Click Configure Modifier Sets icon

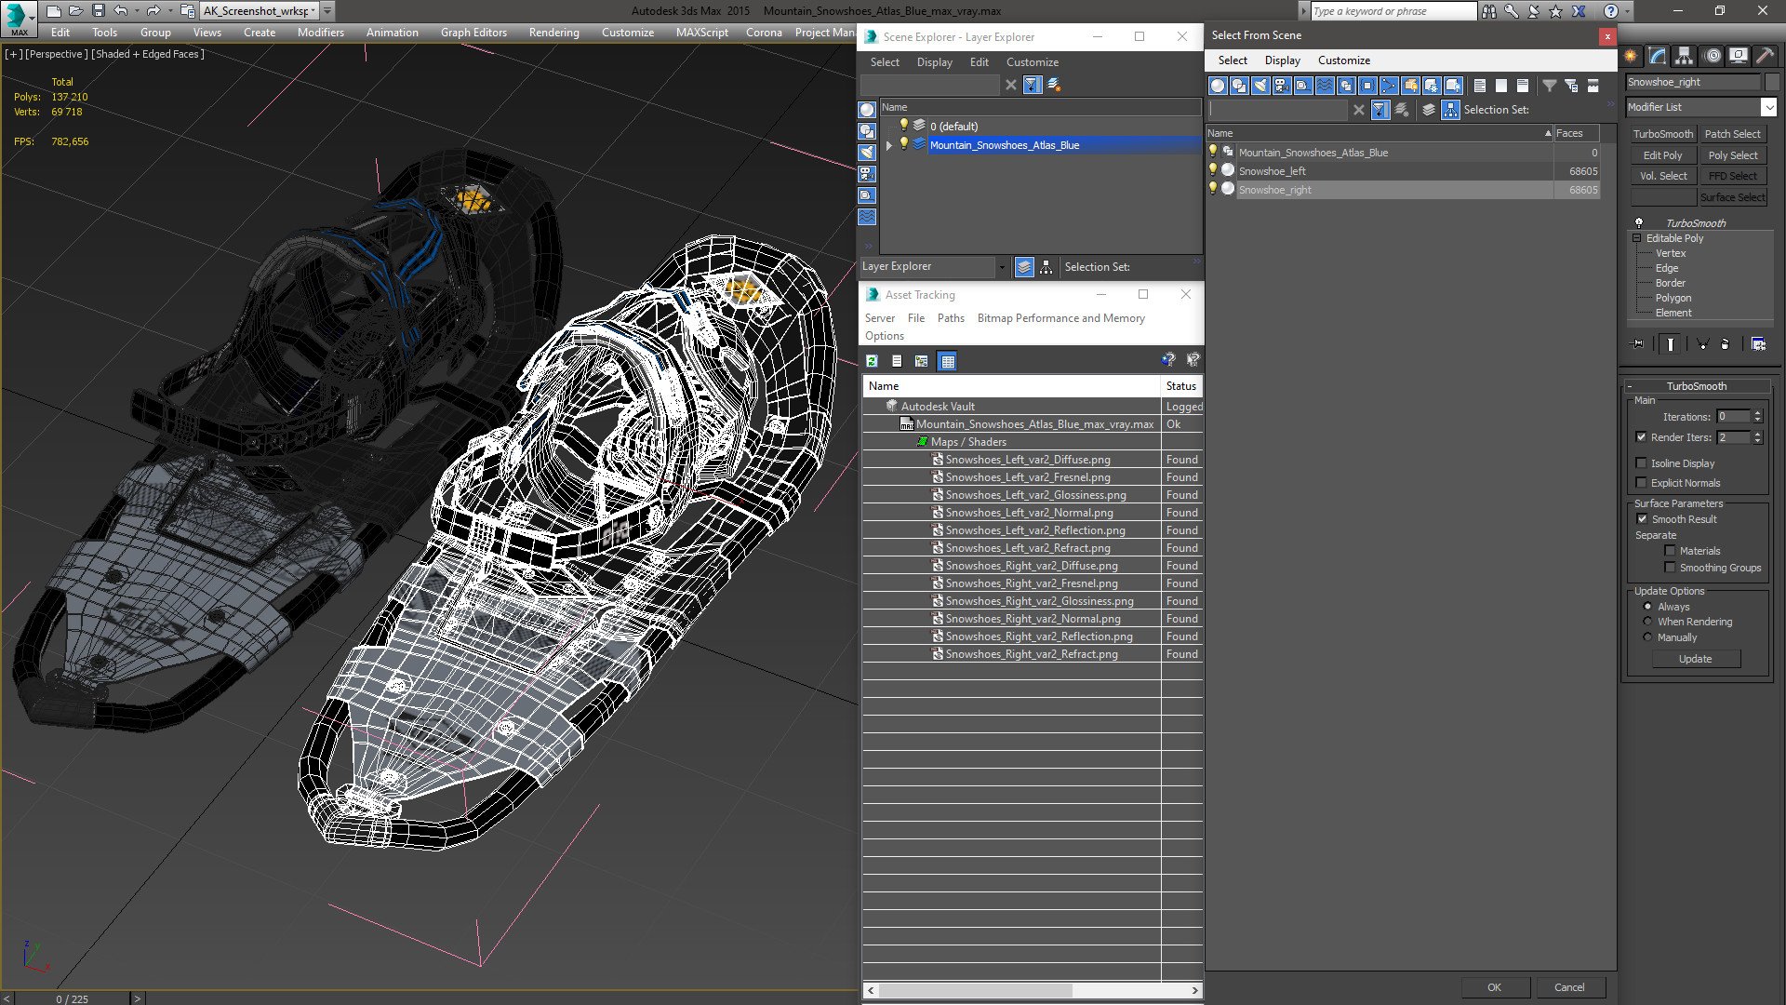click(x=1758, y=344)
